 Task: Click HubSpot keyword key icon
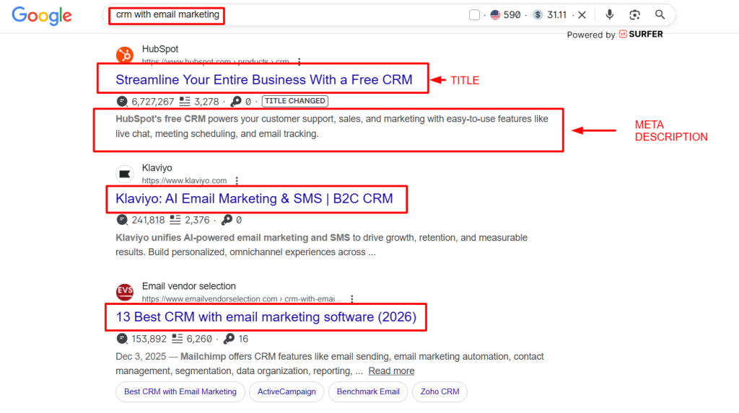236,101
